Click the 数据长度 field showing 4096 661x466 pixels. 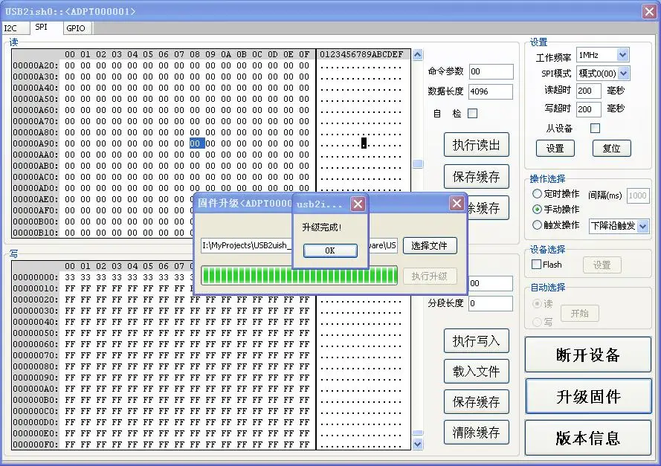491,91
